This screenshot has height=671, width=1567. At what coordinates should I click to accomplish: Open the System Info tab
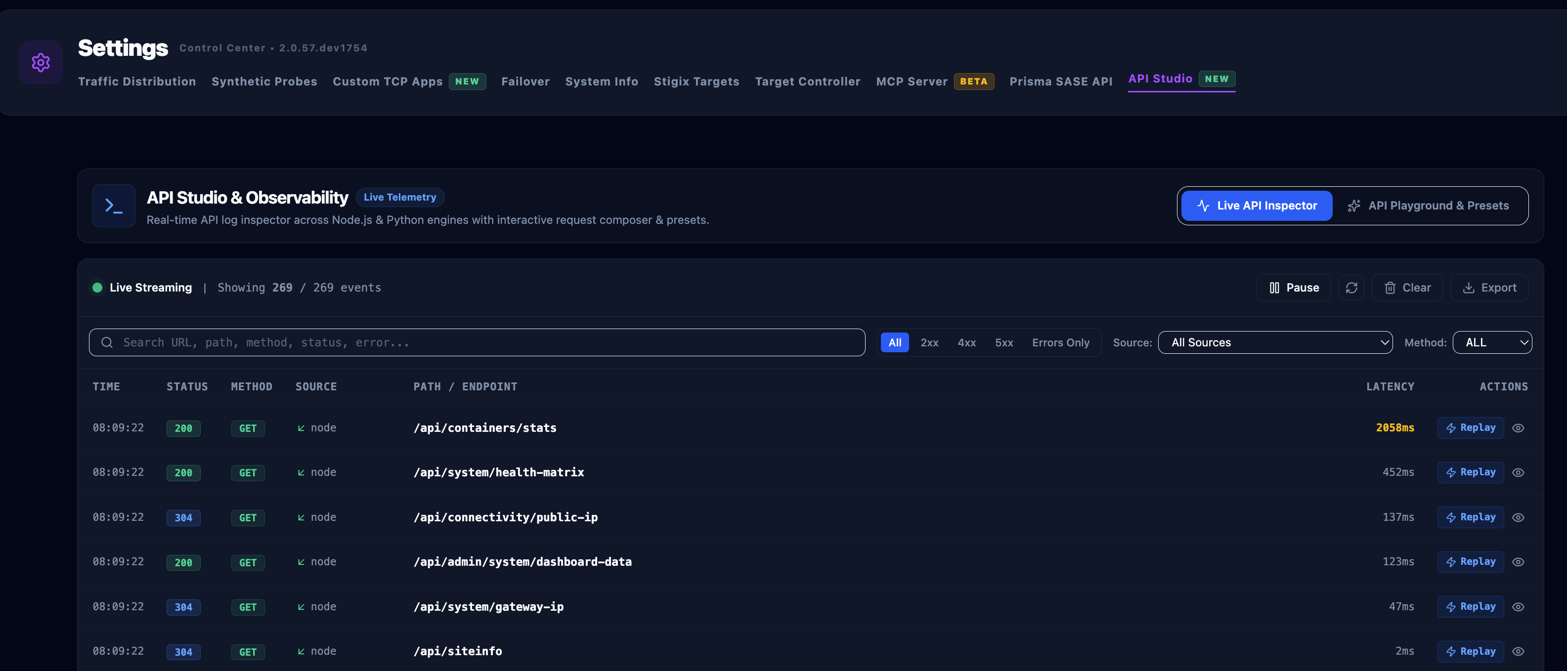[601, 82]
